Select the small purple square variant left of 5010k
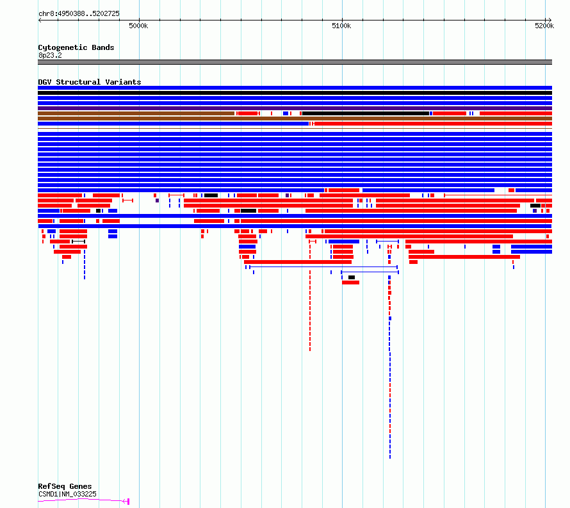 (x=157, y=201)
